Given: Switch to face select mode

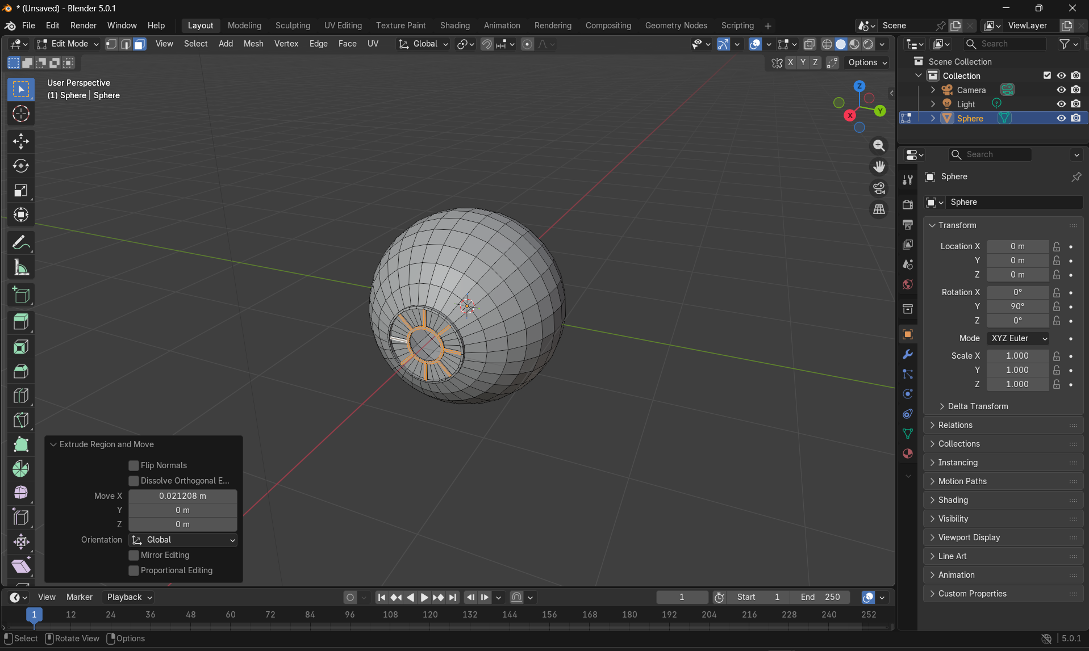Looking at the screenshot, I should [140, 44].
